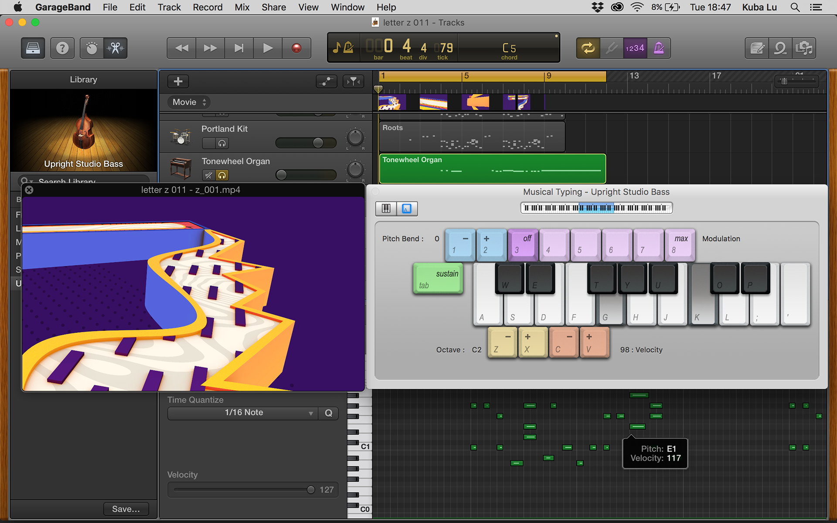This screenshot has height=523, width=837.
Task: Solo Portland Kit with headphone button
Action: point(222,143)
